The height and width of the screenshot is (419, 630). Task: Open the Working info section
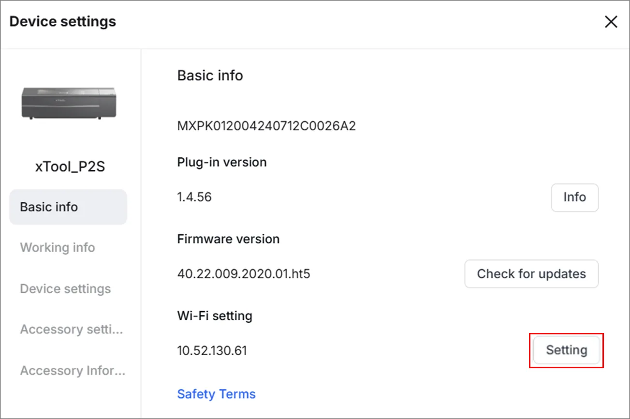coord(58,248)
